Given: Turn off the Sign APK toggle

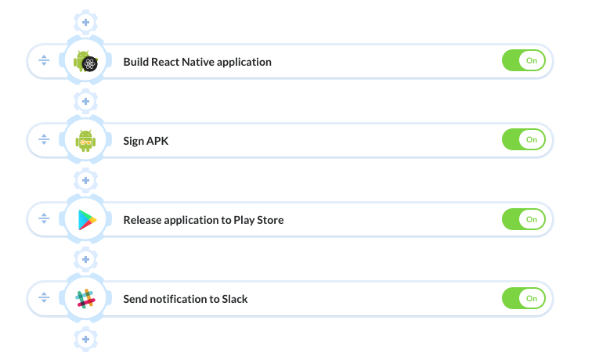Looking at the screenshot, I should 524,139.
